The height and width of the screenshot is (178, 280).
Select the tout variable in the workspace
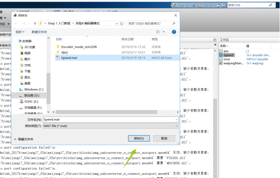227,59
